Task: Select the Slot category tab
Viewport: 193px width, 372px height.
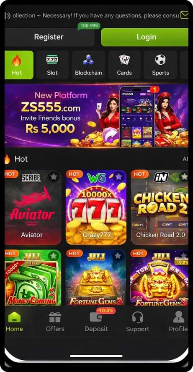Action: pyautogui.click(x=52, y=65)
